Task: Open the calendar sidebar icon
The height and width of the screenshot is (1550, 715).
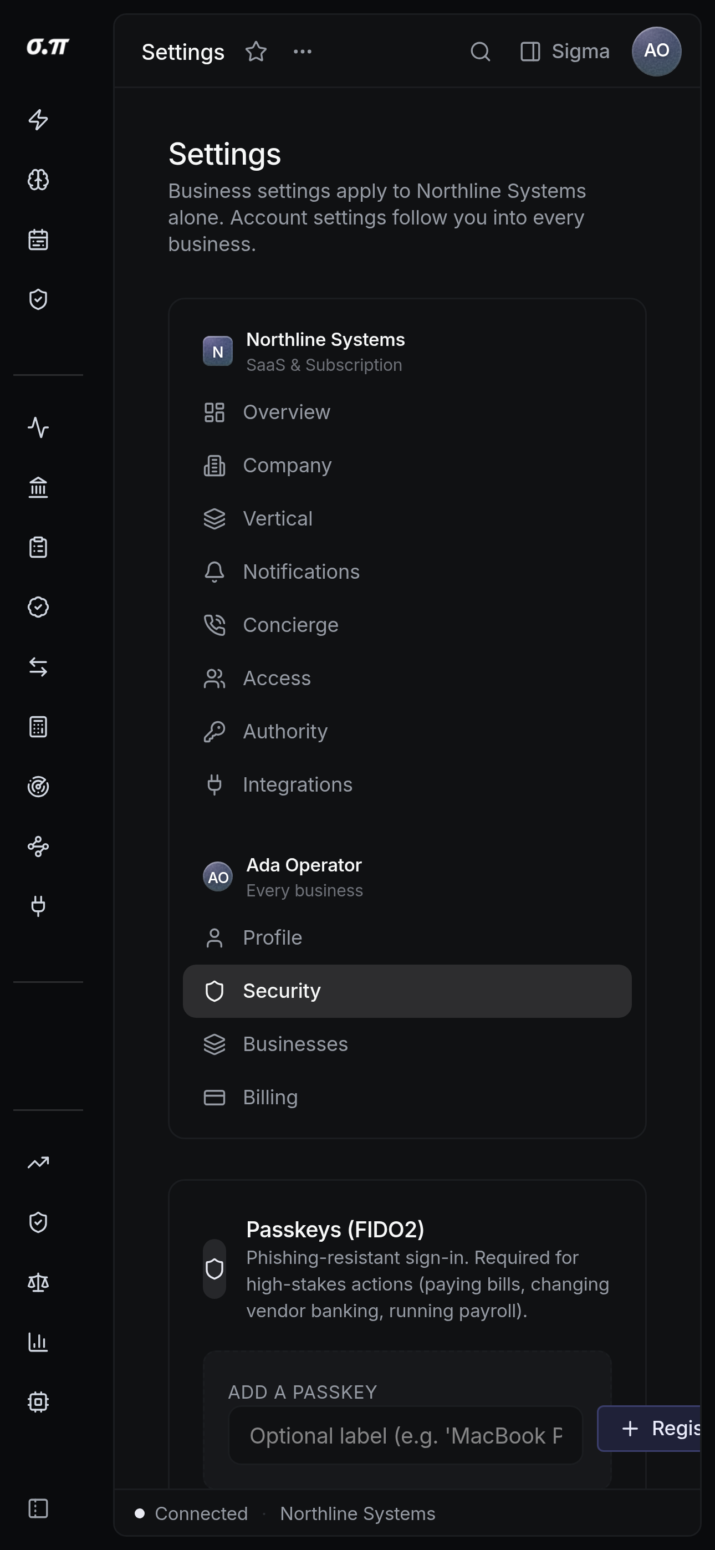Action: click(x=38, y=239)
